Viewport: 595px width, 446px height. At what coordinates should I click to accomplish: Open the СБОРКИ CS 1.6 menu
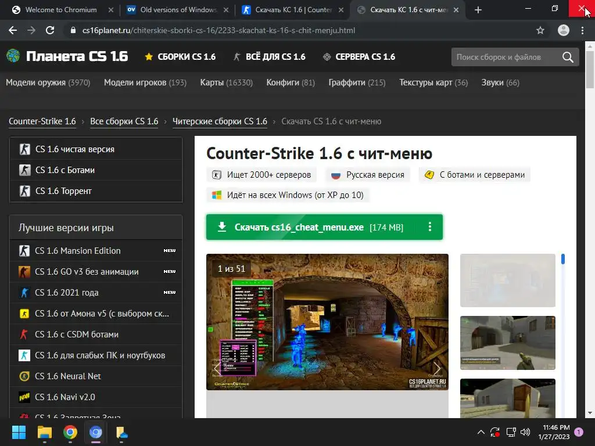pos(180,57)
